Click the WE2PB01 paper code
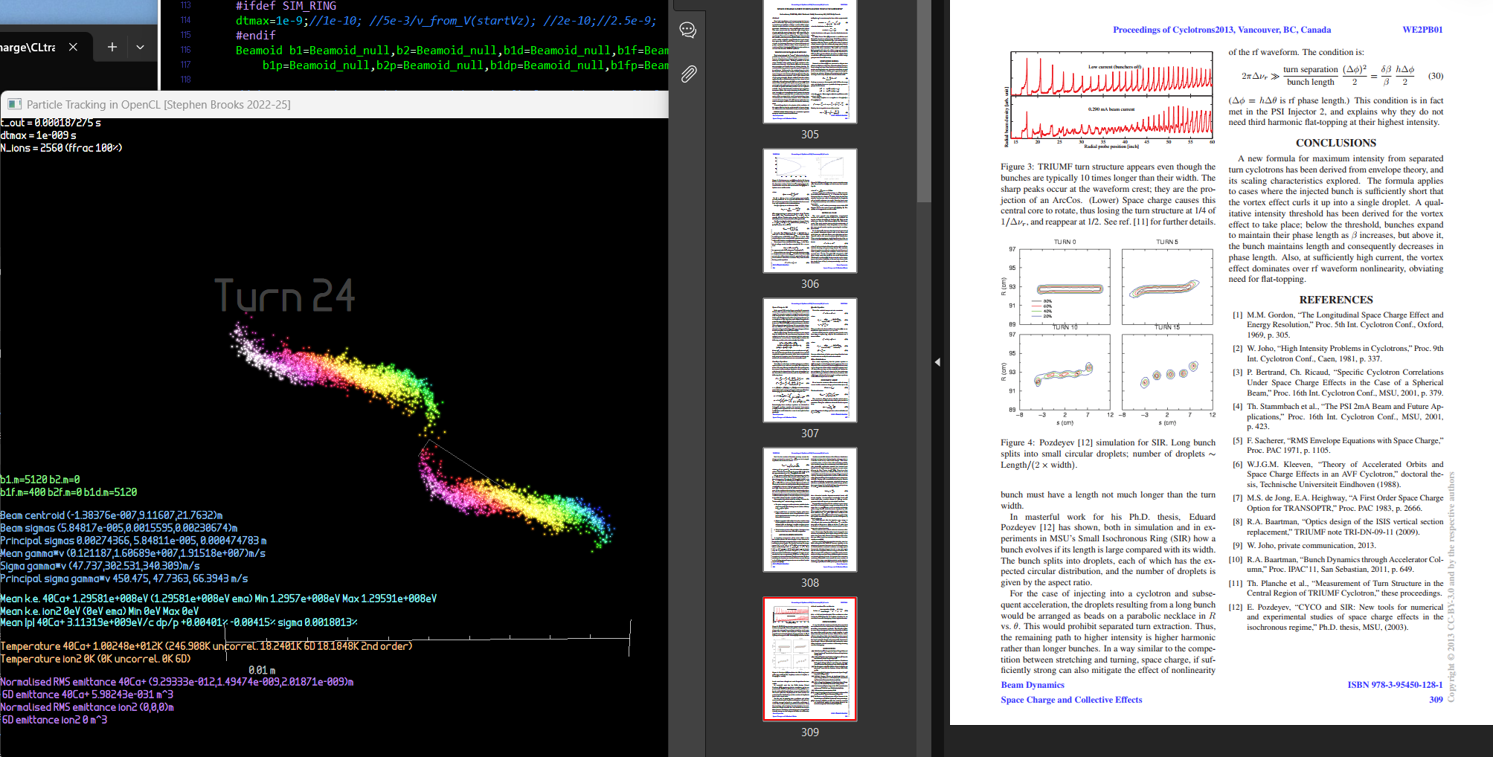The image size is (1493, 757). click(x=1422, y=30)
